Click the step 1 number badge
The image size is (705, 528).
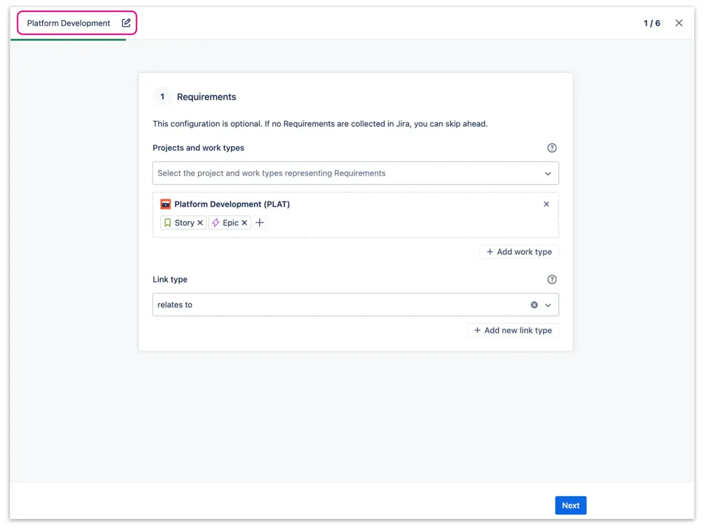pyautogui.click(x=162, y=97)
